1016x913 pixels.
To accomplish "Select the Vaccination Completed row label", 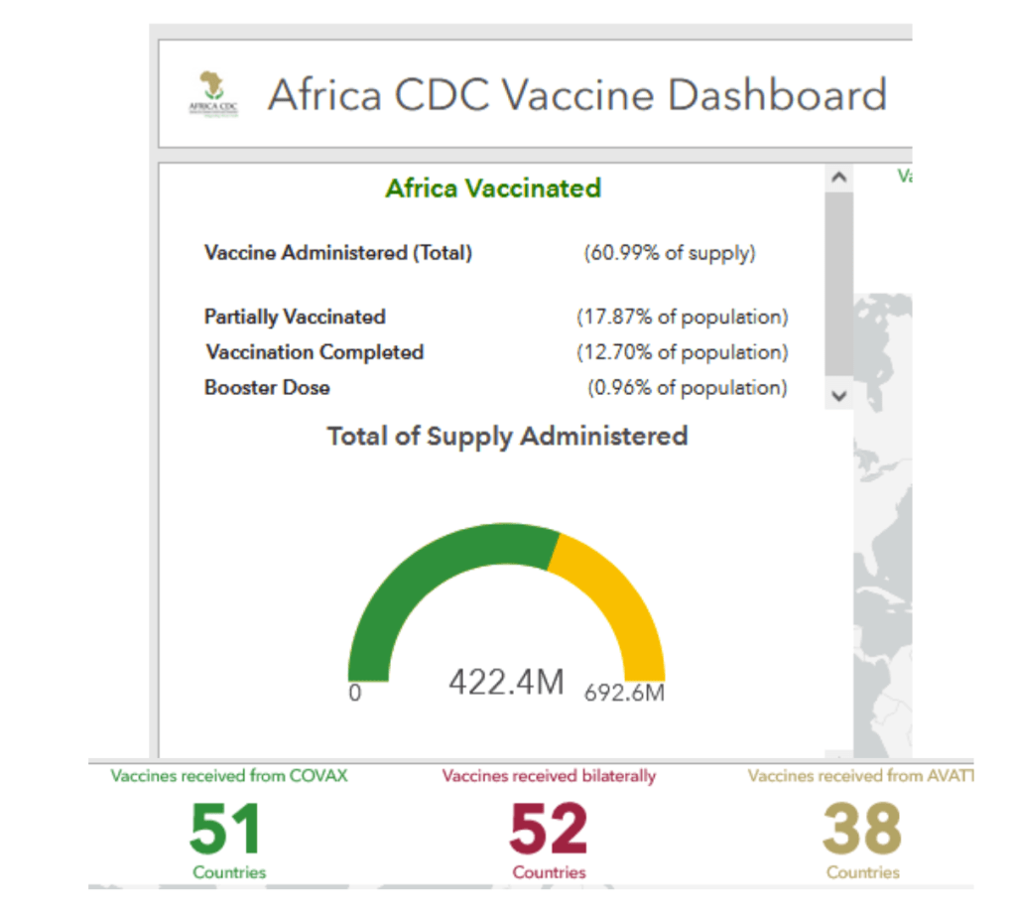I will point(315,352).
